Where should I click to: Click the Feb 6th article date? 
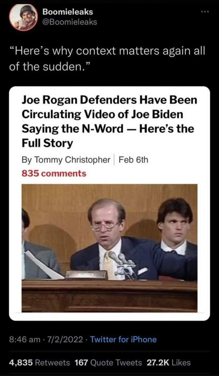[x=133, y=160]
